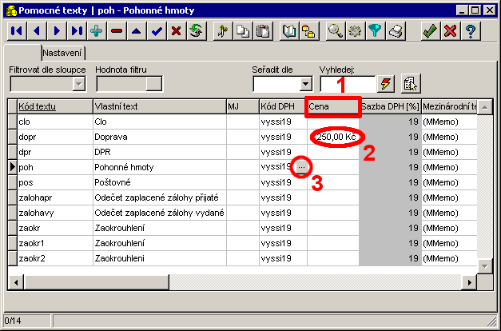Switch to the Nastavení tab
Viewport: 501px width, 331px height.
coord(64,53)
